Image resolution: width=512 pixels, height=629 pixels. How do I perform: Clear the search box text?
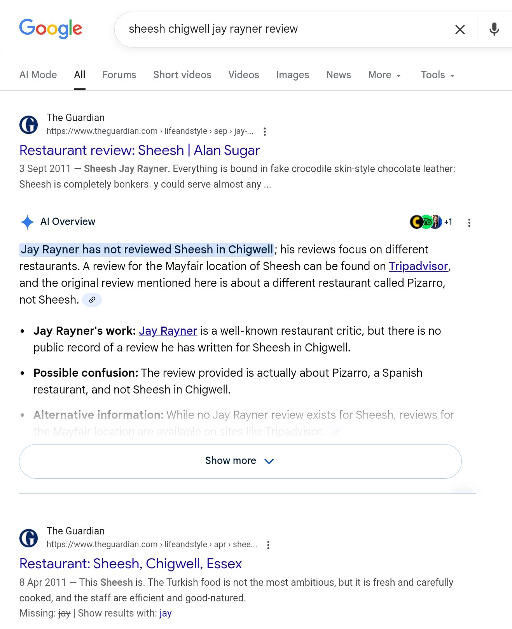460,30
